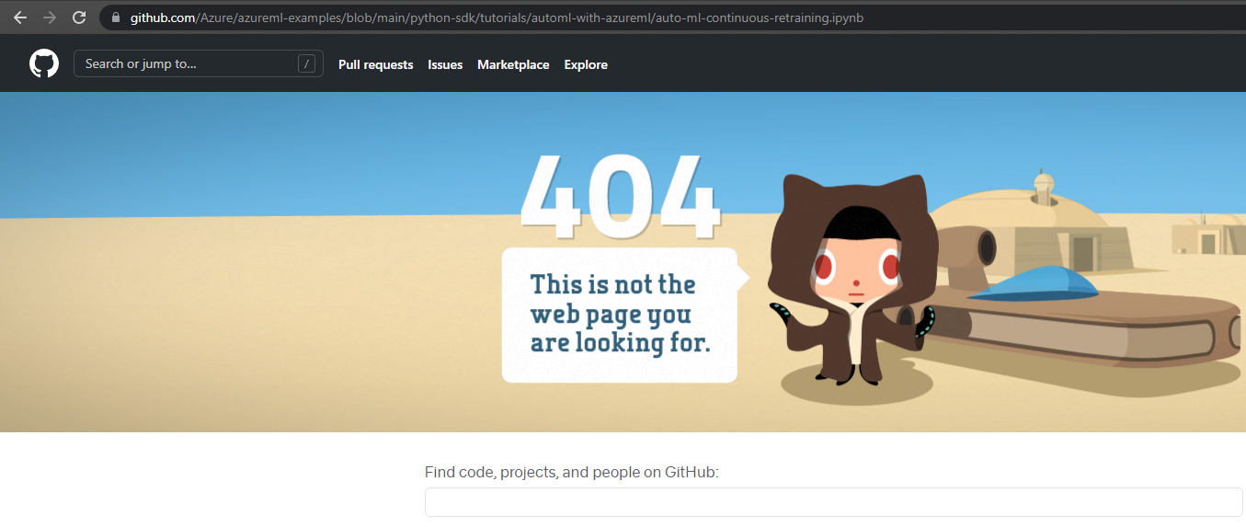This screenshot has height=527, width=1246.
Task: Open Explore in GitHub header
Action: point(586,64)
